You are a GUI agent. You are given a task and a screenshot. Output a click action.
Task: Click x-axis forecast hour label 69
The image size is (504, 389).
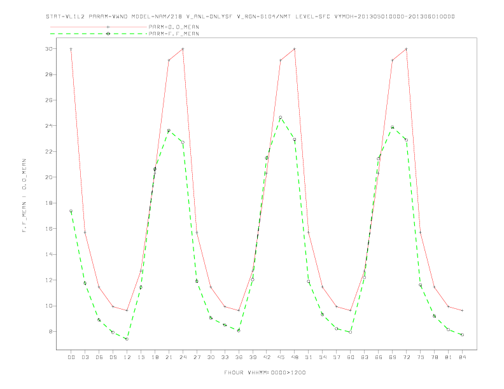[x=393, y=357]
